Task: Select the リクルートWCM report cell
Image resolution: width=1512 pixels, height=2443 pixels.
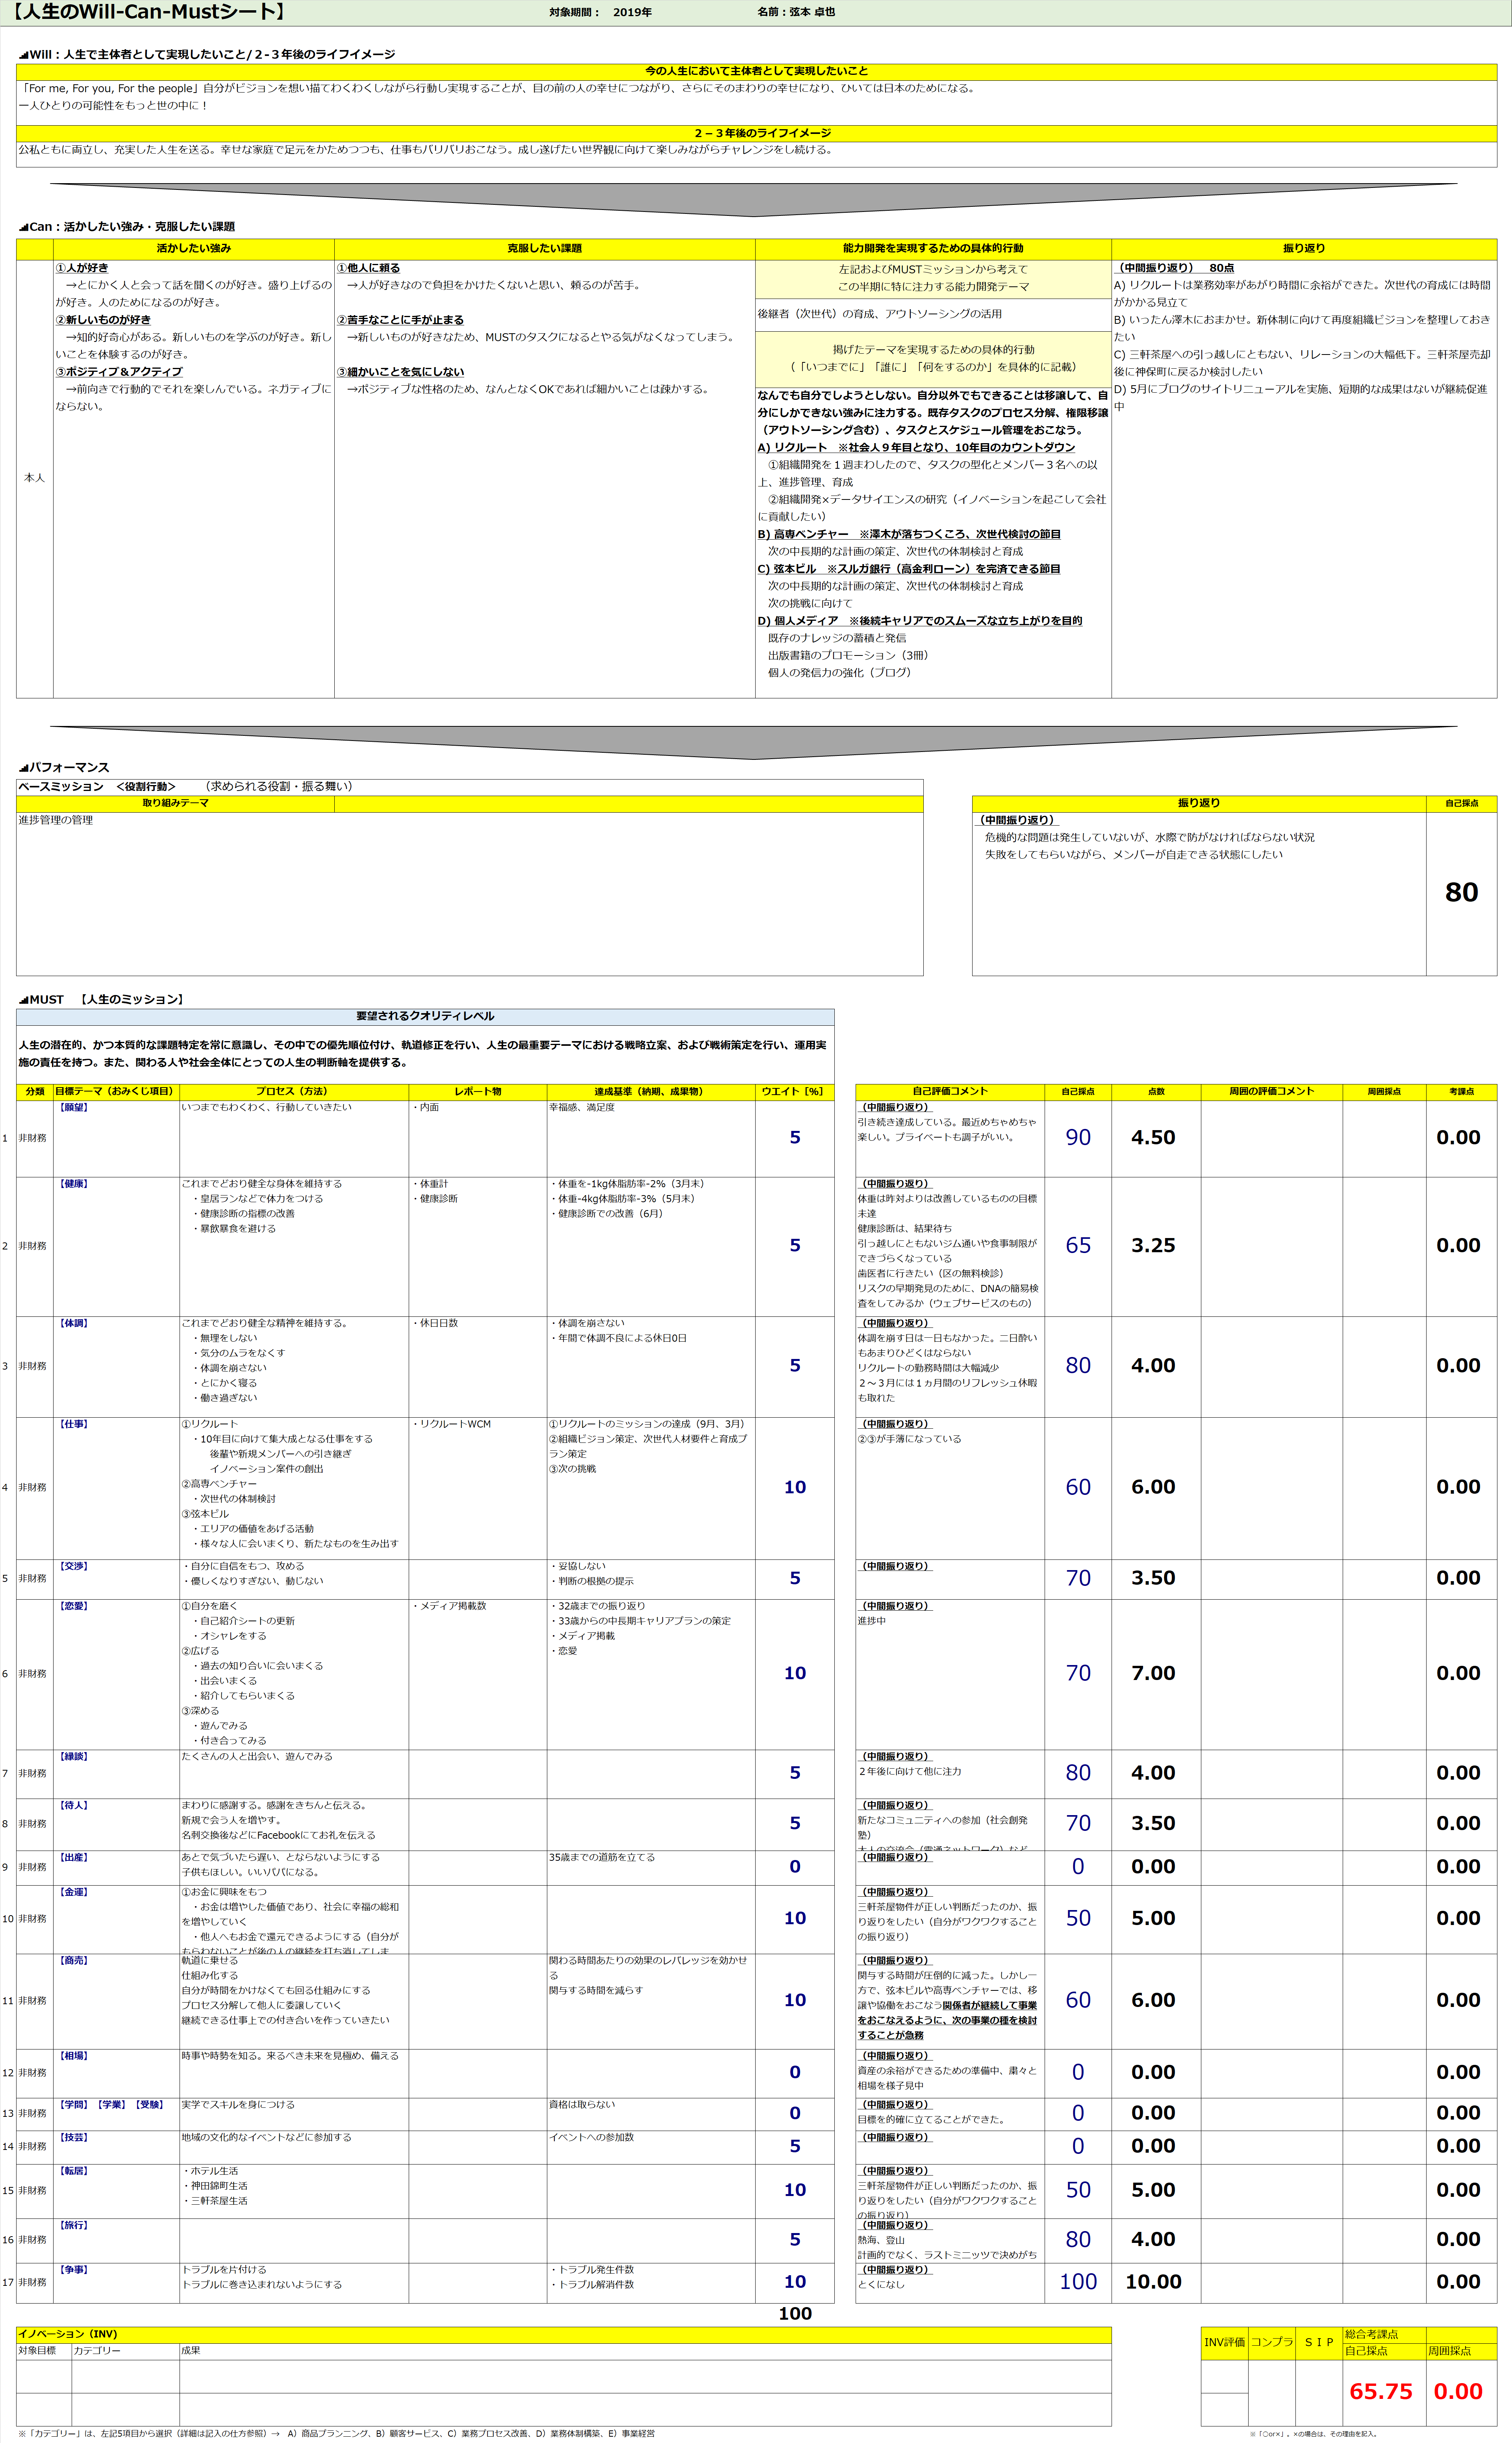Action: pos(478,1488)
